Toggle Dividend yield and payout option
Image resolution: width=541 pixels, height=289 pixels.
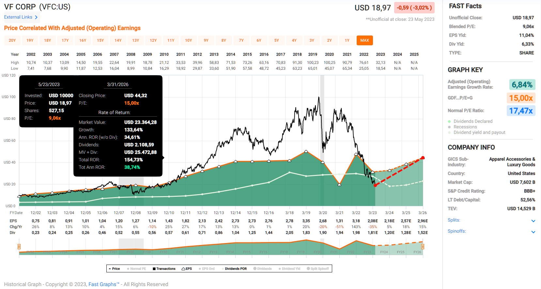coord(477,132)
